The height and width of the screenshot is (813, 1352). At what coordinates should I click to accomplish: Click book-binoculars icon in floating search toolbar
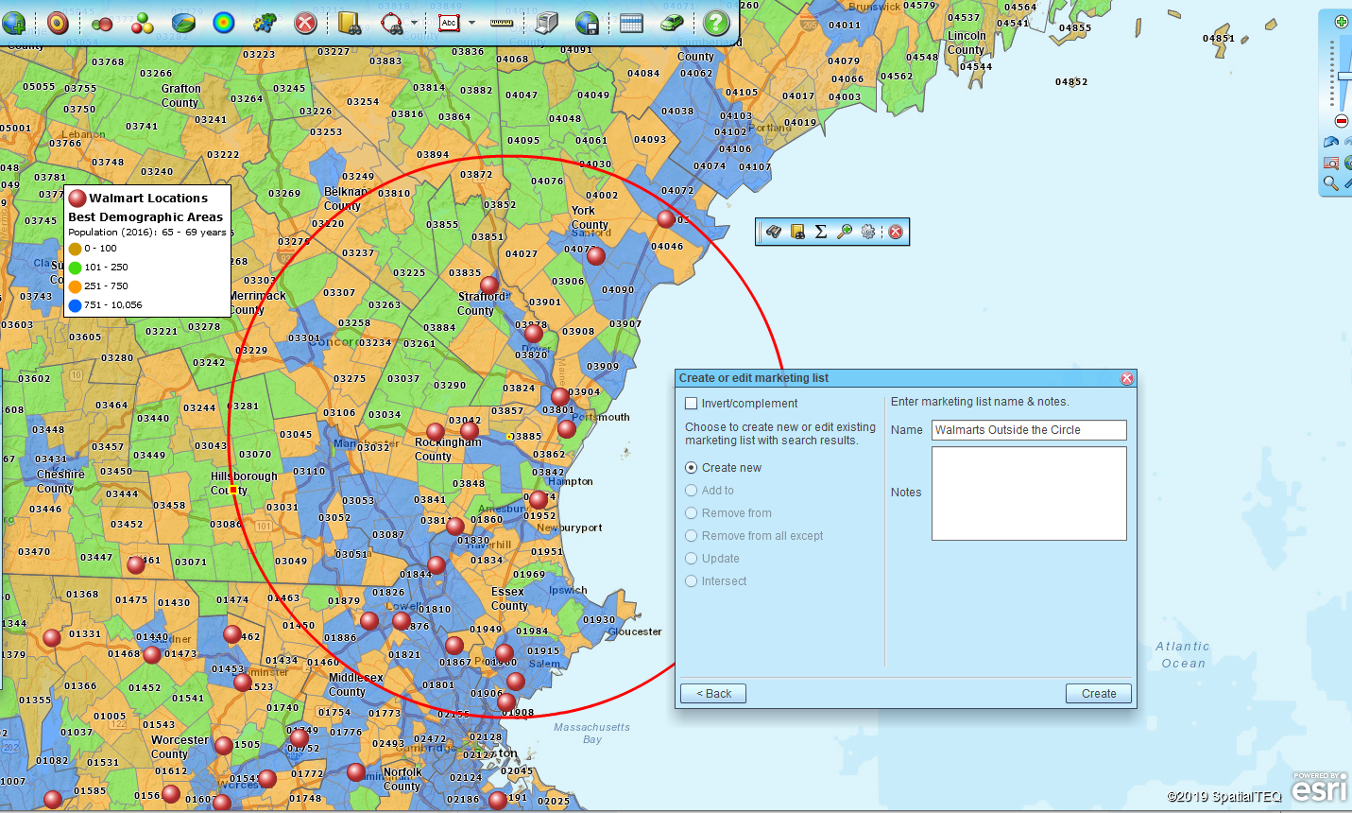(x=797, y=232)
